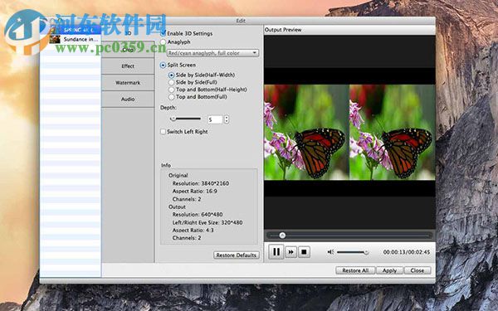Viewport: 498px width, 311px height.
Task: Select the Sundance in... file row
Action: click(70, 39)
